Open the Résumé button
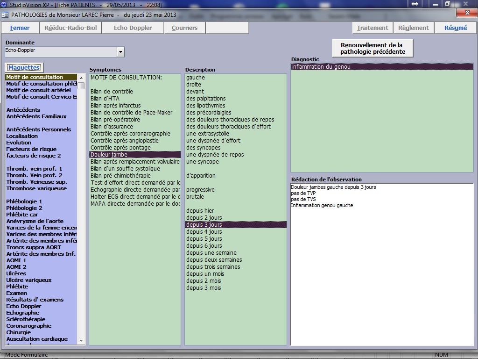478x359 pixels. tap(455, 28)
